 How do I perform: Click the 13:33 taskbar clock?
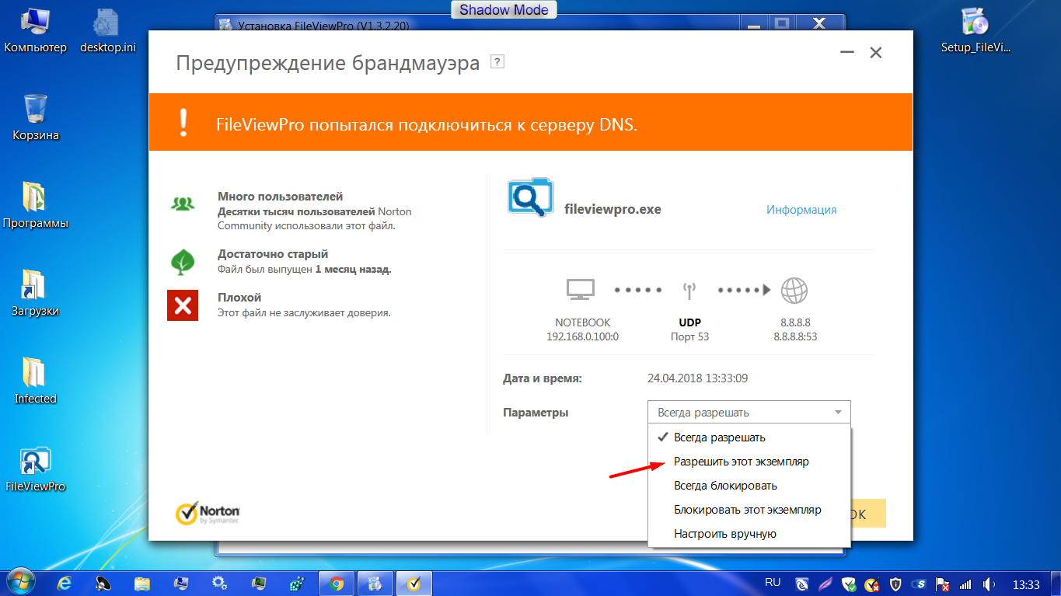click(x=1027, y=584)
